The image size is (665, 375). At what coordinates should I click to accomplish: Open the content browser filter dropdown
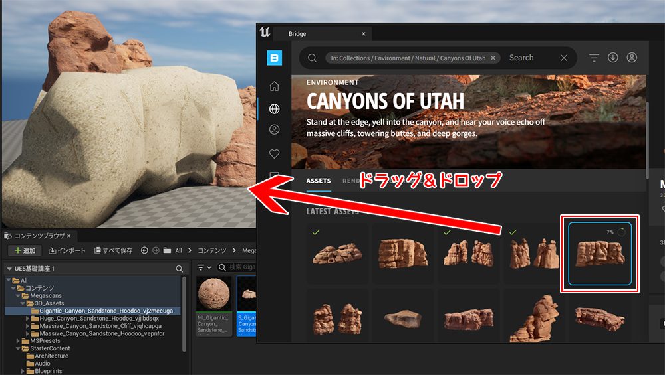pyautogui.click(x=203, y=267)
